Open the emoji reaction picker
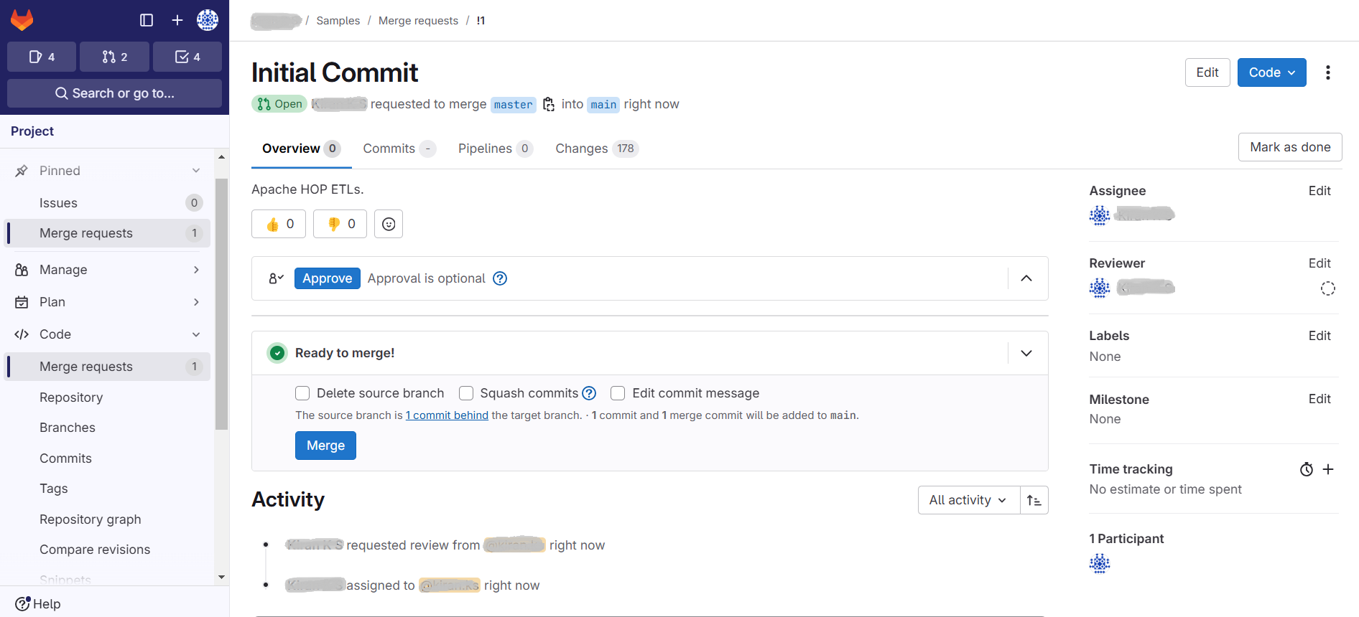 389,224
